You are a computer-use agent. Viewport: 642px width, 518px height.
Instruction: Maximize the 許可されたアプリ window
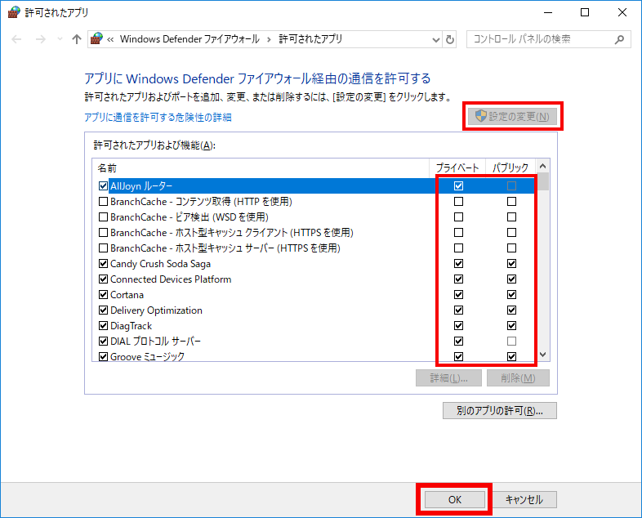coord(585,13)
